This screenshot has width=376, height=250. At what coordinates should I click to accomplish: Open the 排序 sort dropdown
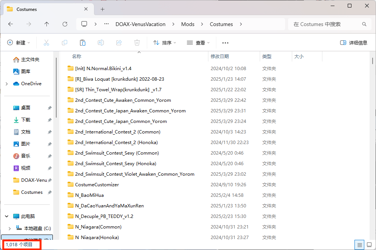tap(165, 43)
